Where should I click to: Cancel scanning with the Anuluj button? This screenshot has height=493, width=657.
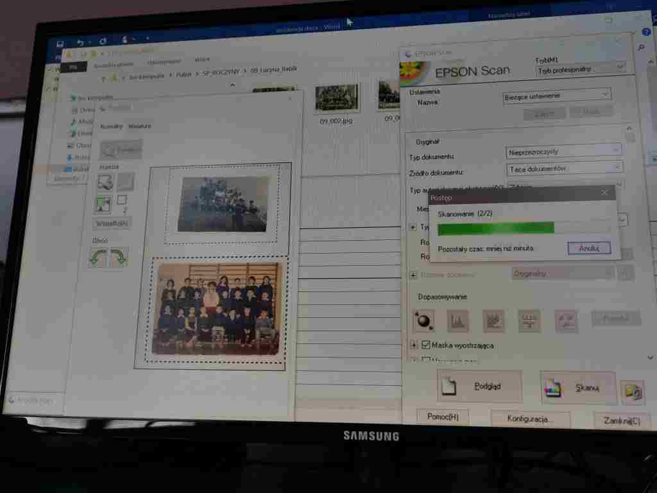click(589, 248)
